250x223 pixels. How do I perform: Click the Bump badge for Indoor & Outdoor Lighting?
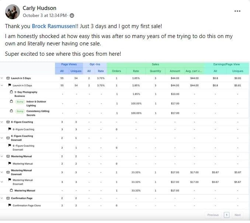(x=20, y=102)
